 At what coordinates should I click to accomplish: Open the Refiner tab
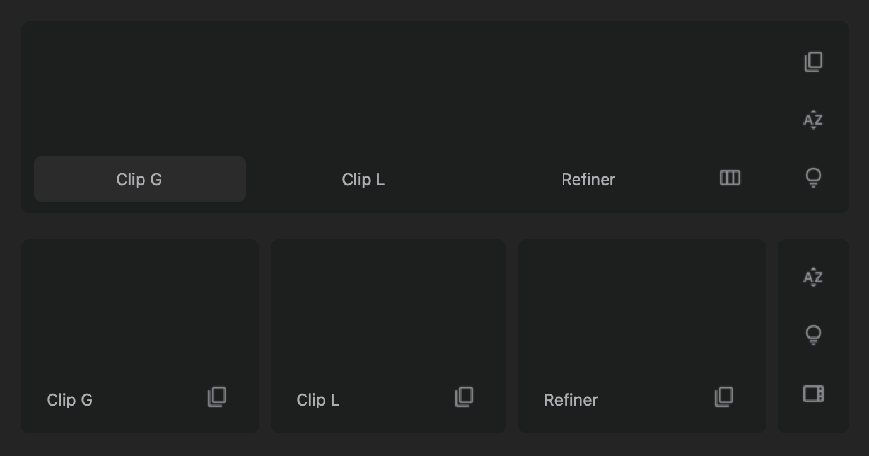point(588,179)
